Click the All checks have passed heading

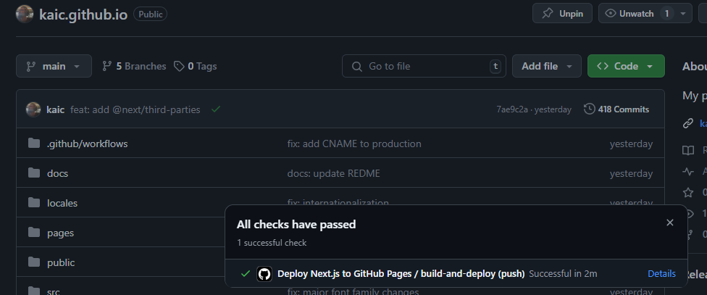pyautogui.click(x=296, y=224)
